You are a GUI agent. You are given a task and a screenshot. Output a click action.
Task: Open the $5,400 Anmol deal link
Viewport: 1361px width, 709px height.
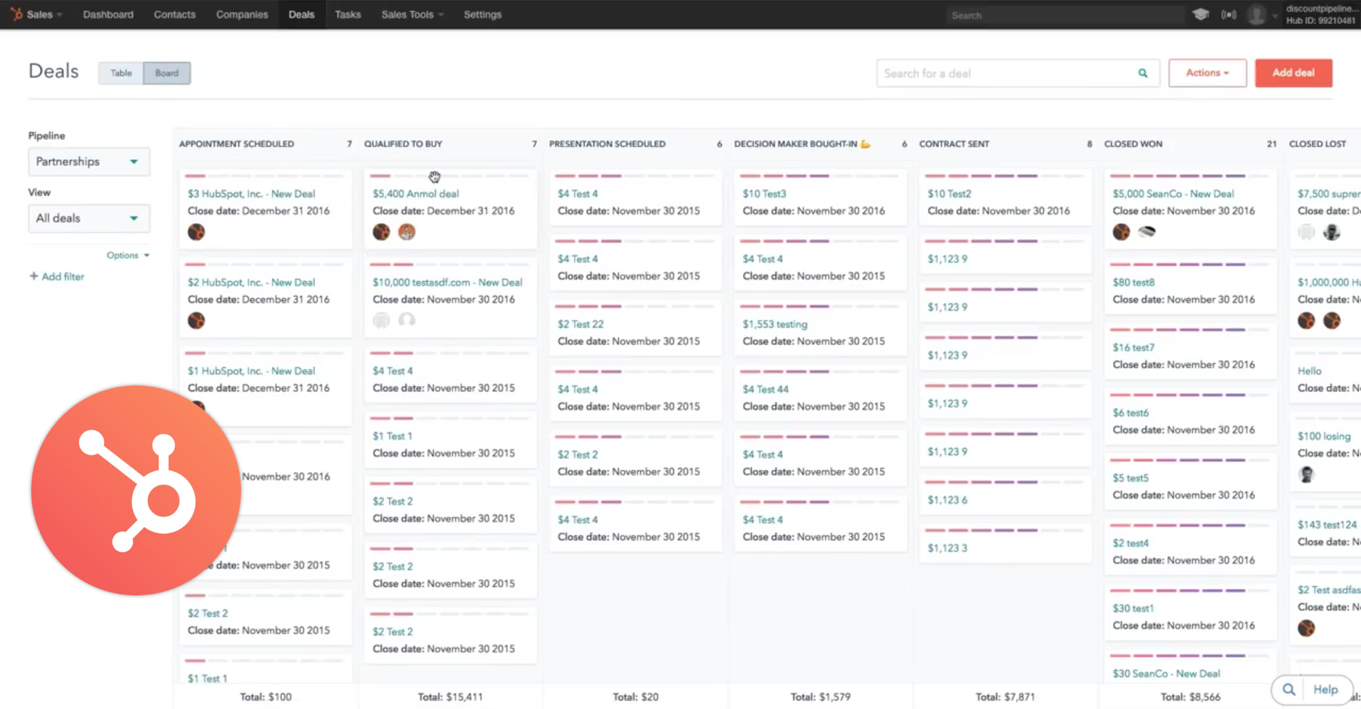point(416,193)
